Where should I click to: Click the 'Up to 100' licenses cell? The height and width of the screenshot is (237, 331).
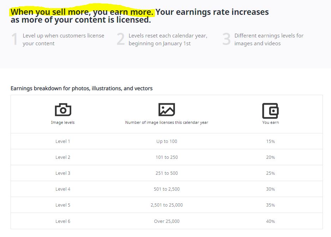[x=167, y=141]
